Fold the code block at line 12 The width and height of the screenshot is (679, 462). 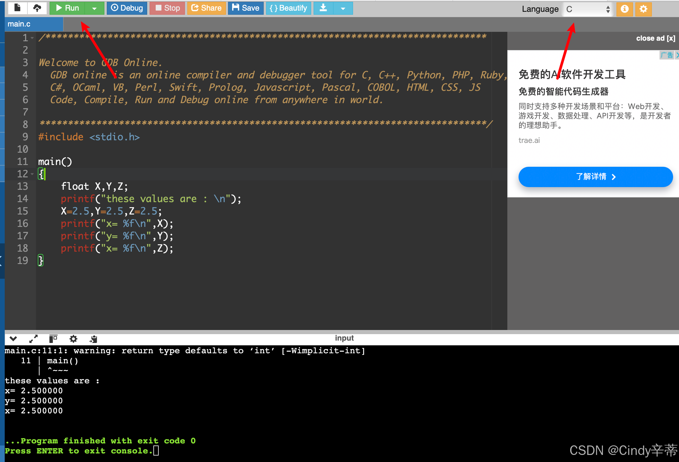tap(32, 174)
